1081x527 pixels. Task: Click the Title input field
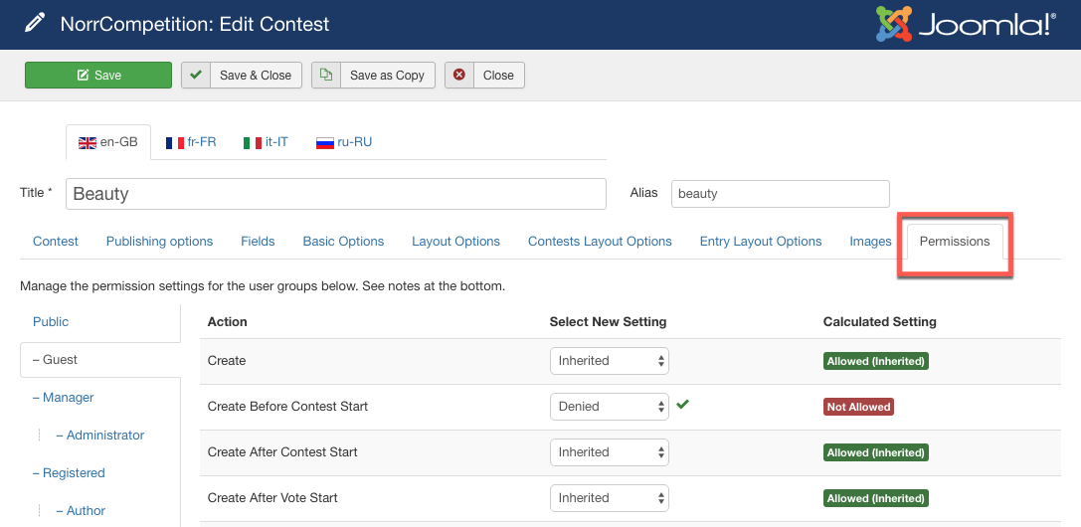(x=336, y=194)
